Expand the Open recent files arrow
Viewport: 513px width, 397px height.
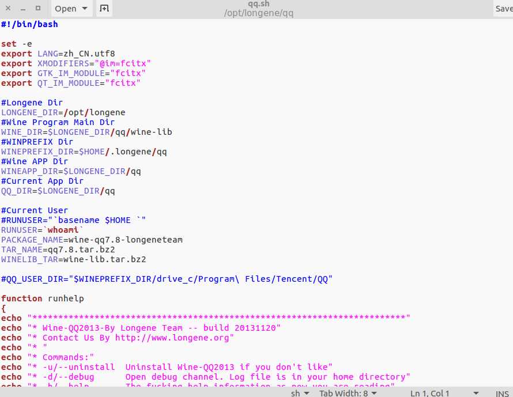(x=85, y=9)
